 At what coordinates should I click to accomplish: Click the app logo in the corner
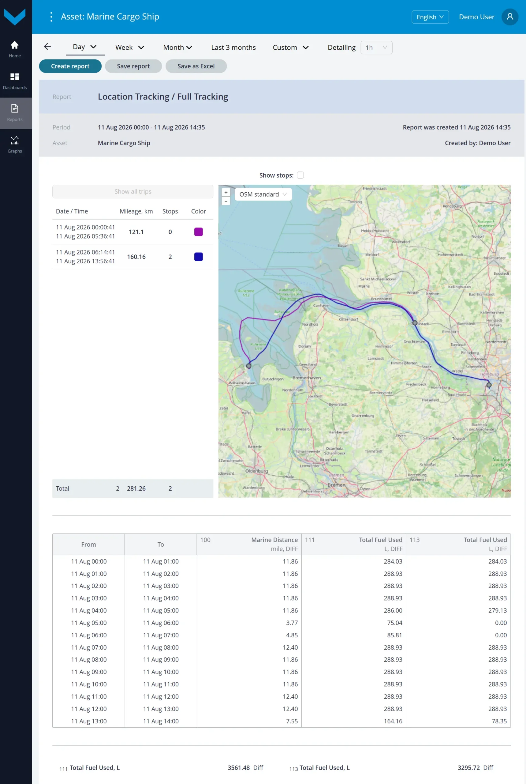(x=15, y=16)
